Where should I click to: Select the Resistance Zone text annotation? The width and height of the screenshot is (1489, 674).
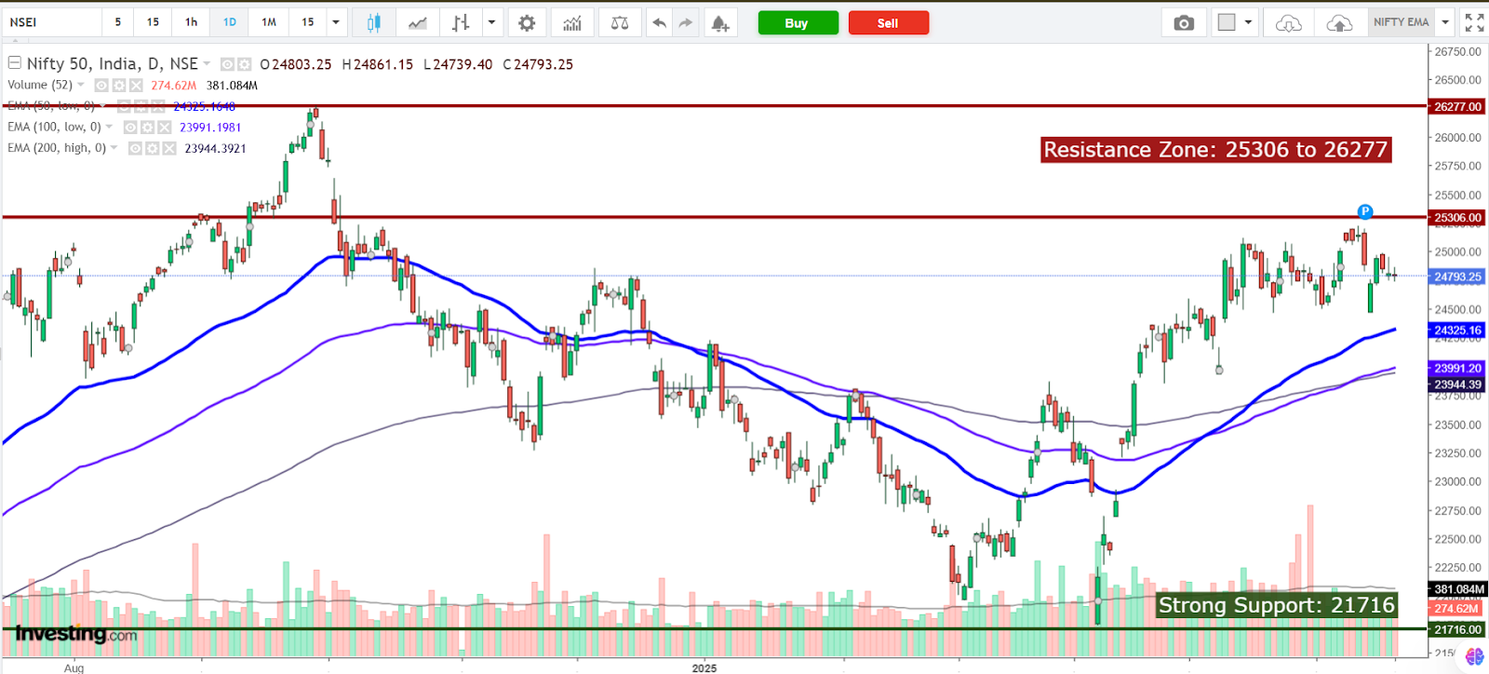pyautogui.click(x=1216, y=150)
